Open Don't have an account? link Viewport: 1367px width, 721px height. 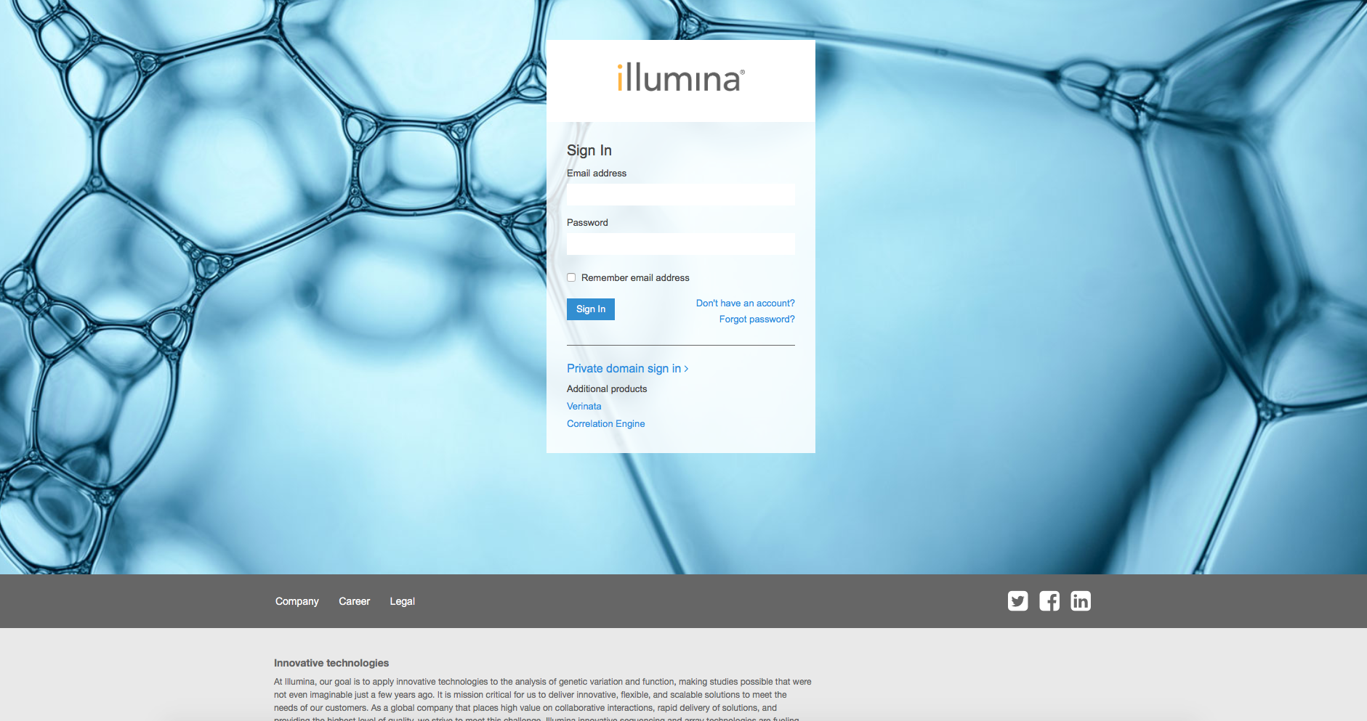click(x=745, y=304)
